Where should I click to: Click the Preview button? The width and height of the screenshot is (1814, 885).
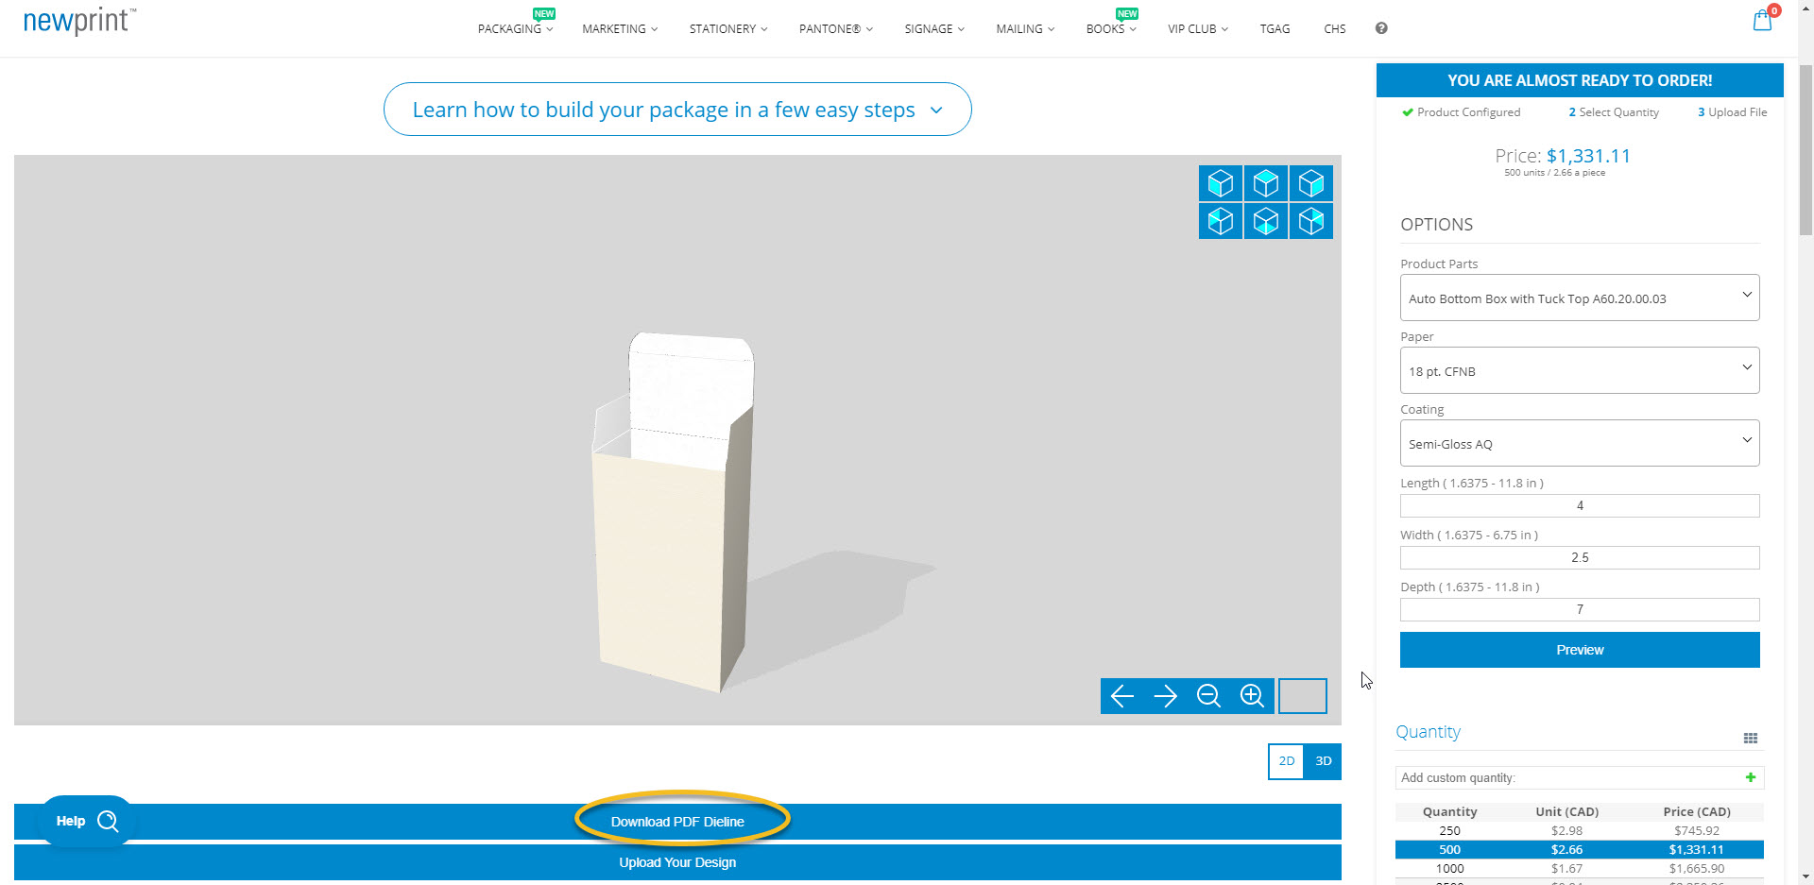click(x=1580, y=650)
